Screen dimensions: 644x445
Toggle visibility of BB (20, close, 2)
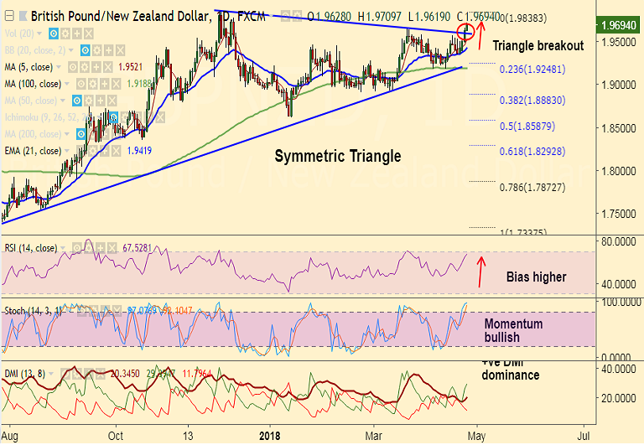[85, 50]
